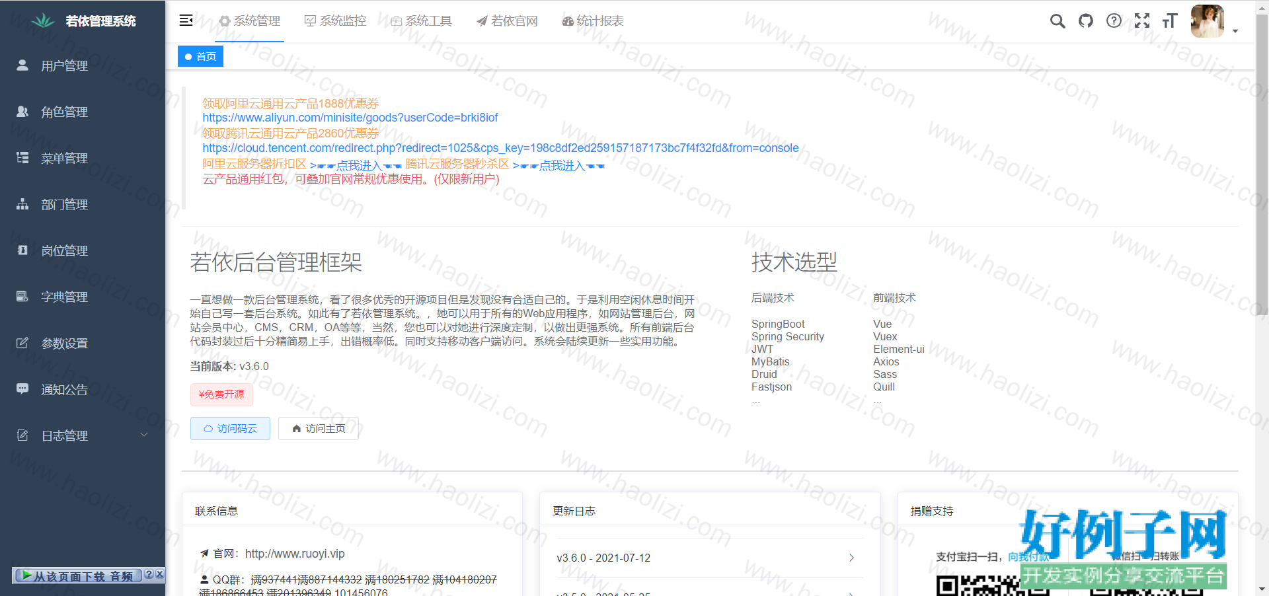1269x596 pixels.
Task: Open 角色管理 in the sidebar
Action: point(83,112)
